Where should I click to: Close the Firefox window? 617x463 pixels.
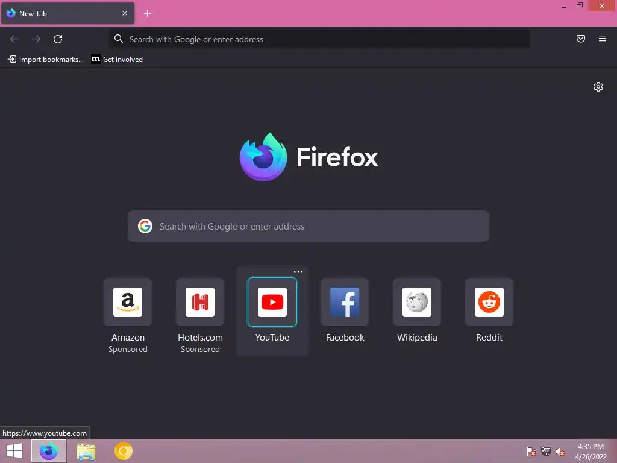tap(602, 6)
